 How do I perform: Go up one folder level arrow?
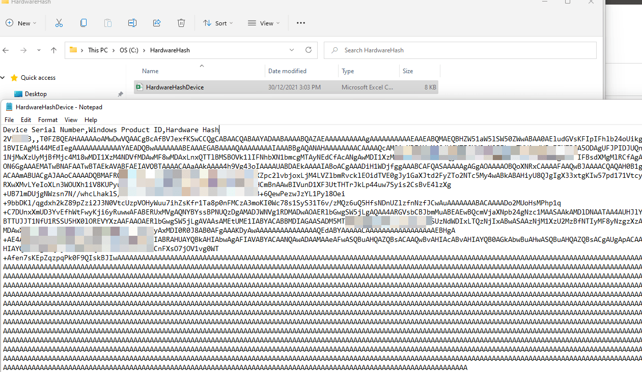point(53,50)
